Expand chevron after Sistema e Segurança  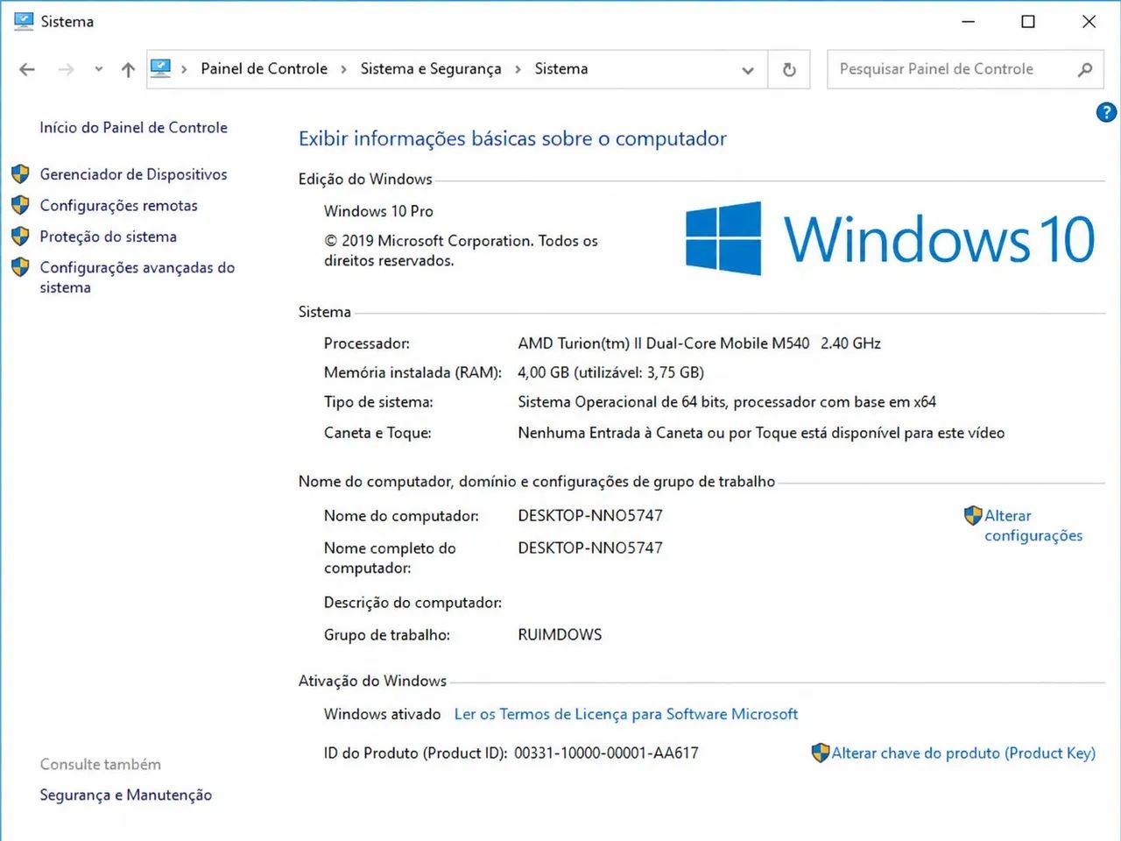click(517, 69)
